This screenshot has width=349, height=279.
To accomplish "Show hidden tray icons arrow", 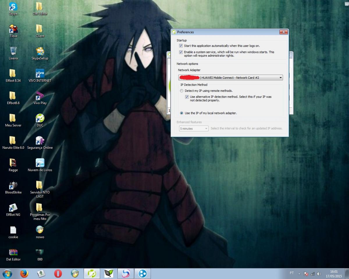I will point(299,274).
